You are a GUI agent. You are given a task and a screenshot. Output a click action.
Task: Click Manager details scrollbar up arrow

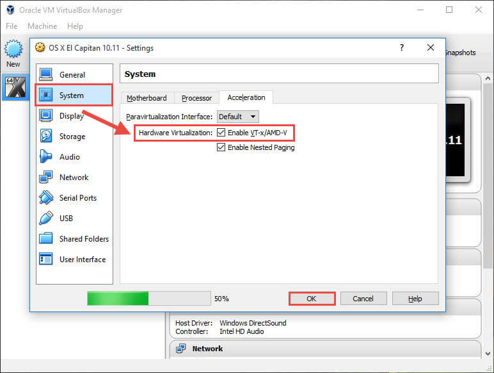pyautogui.click(x=488, y=78)
